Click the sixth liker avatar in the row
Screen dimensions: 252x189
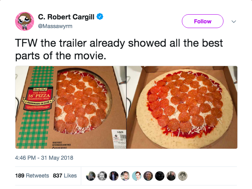[x=148, y=176]
